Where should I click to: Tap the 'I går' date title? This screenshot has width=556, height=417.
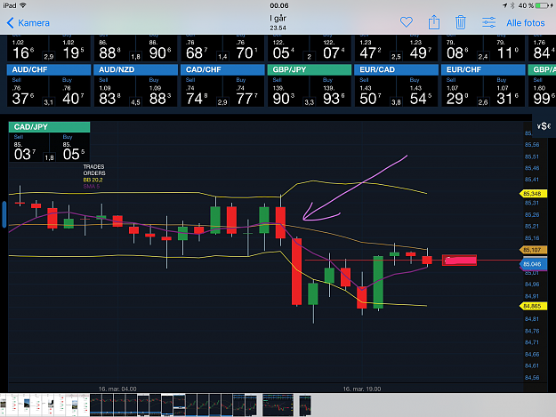[x=278, y=19]
